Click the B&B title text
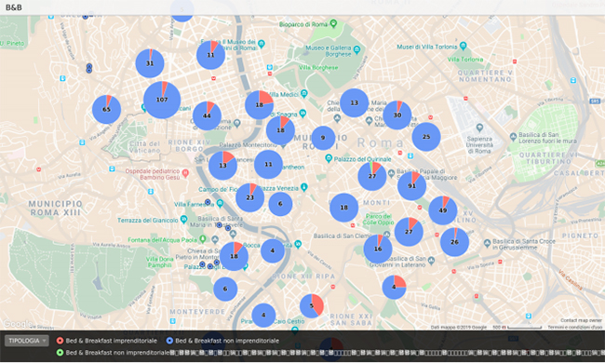Image resolution: width=605 pixels, height=364 pixels. (x=14, y=7)
